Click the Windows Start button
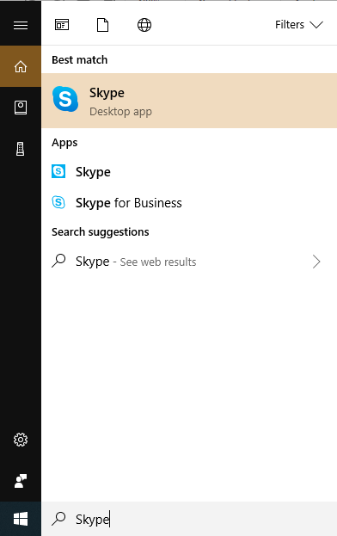 (21, 519)
